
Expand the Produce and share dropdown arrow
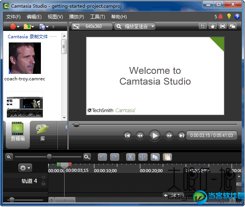pos(47,27)
